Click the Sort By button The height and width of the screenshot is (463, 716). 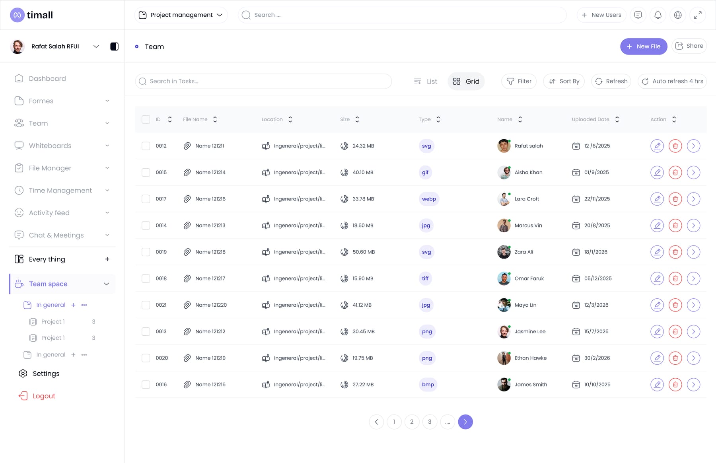pyautogui.click(x=564, y=82)
